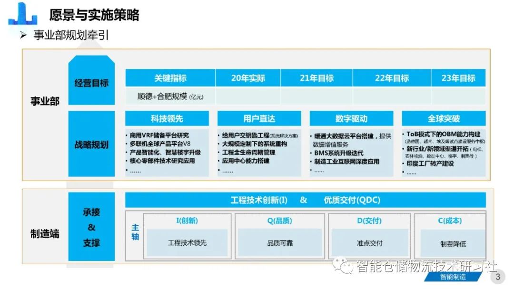Select the line 产品智能化、智慧楼宇升级
The height and width of the screenshot is (289, 514).
[165, 152]
